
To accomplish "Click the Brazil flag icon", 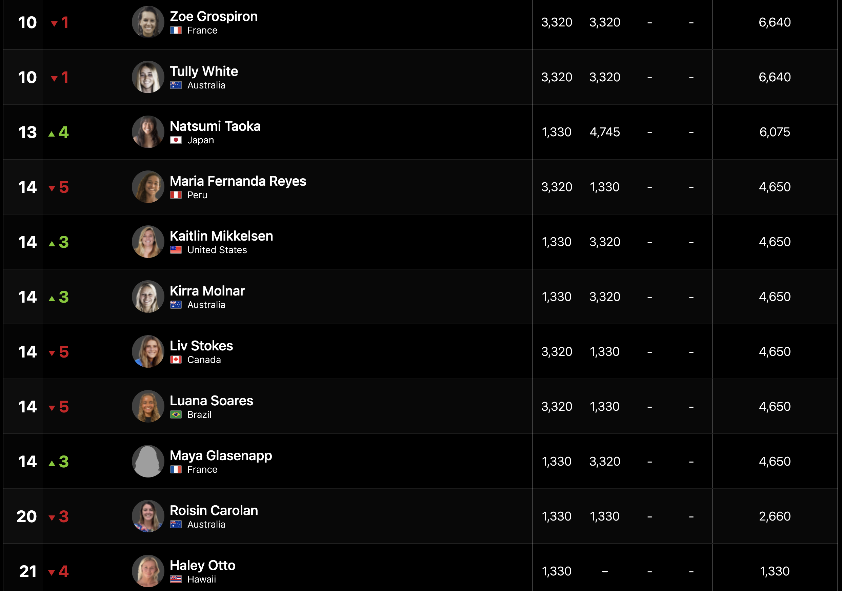I will pyautogui.click(x=176, y=415).
